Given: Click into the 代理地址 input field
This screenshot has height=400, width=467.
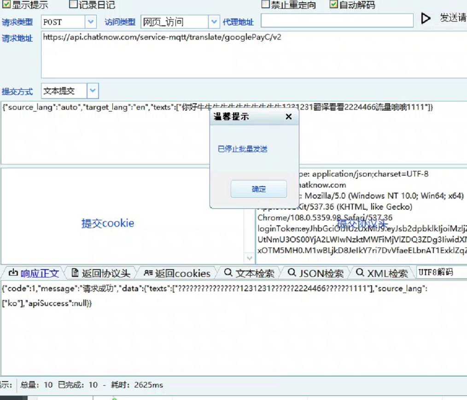Looking at the screenshot, I should point(337,21).
